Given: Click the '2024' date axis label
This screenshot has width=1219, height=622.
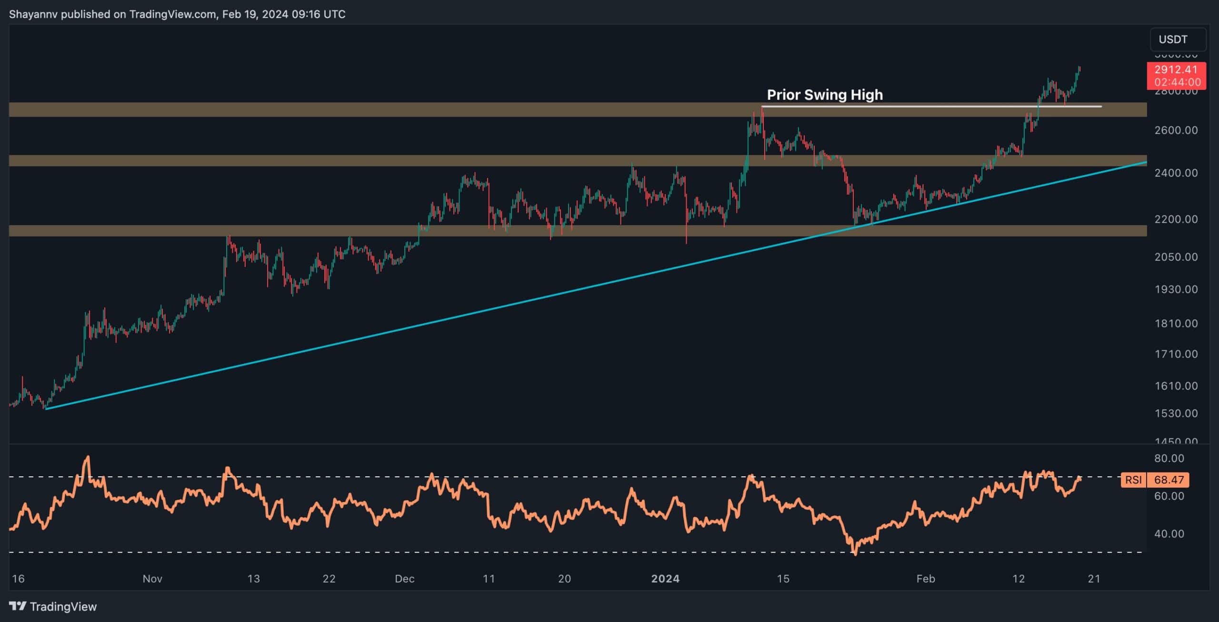Looking at the screenshot, I should tap(665, 579).
